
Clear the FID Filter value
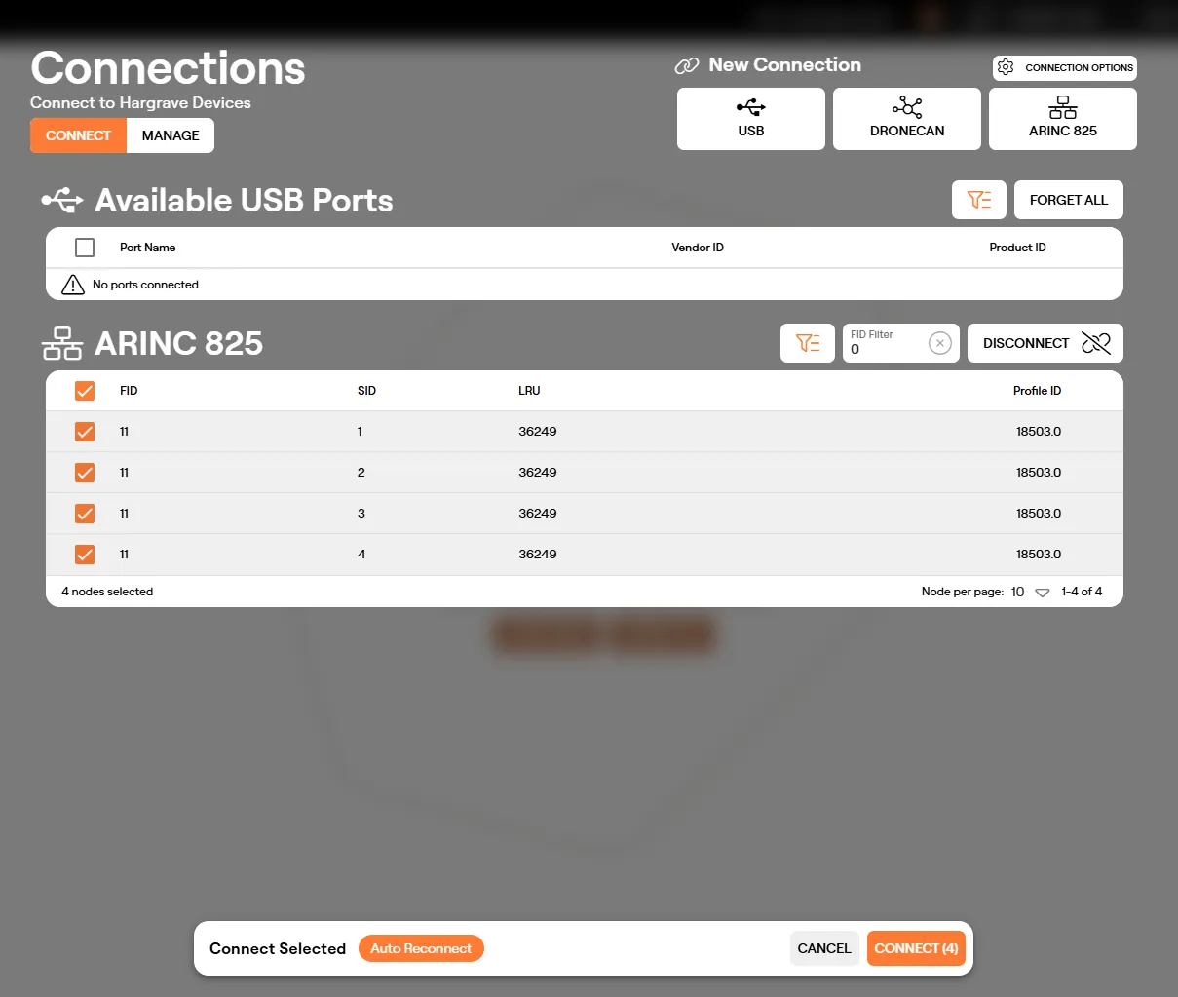(x=939, y=343)
